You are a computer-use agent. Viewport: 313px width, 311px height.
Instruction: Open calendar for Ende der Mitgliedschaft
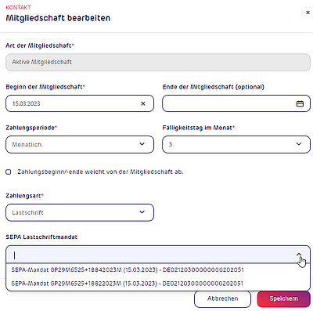coord(300,103)
